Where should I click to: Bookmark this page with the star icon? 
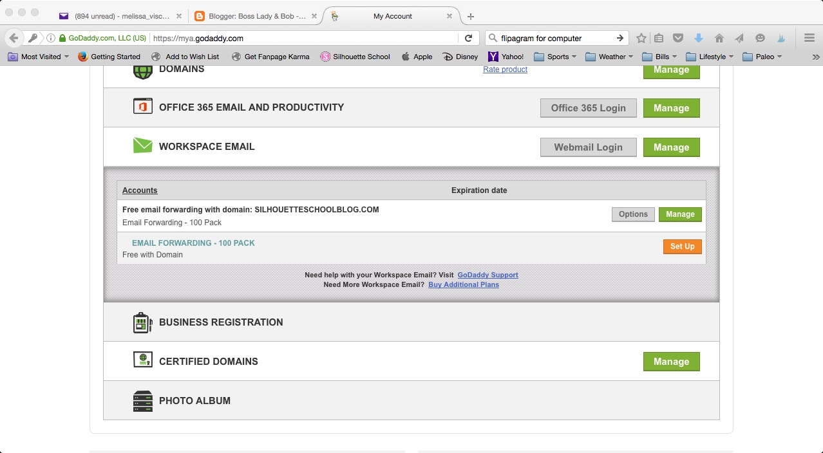[641, 38]
